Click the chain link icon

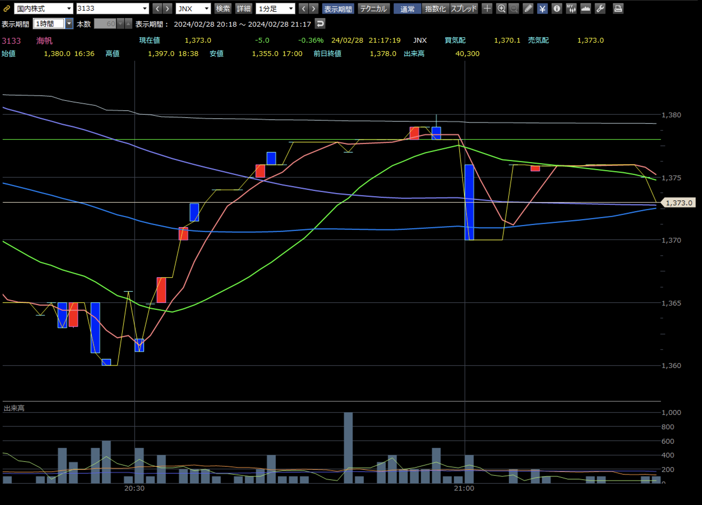tap(6, 9)
